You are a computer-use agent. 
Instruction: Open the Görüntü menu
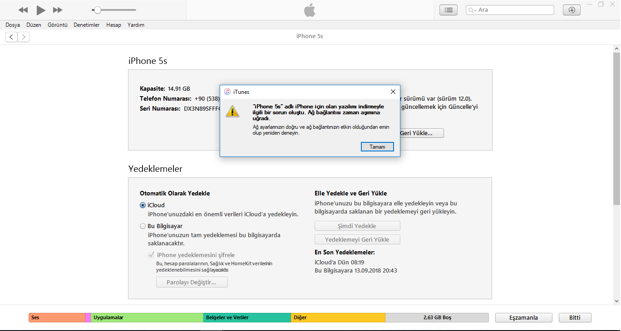coord(58,25)
